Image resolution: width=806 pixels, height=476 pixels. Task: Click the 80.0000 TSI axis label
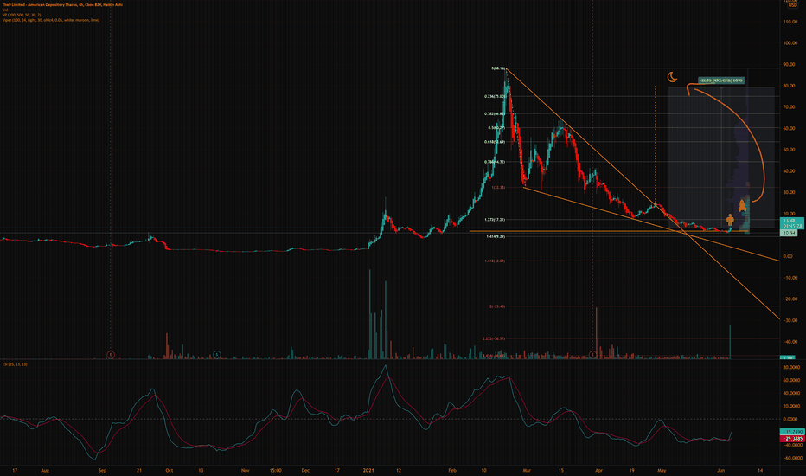click(791, 368)
